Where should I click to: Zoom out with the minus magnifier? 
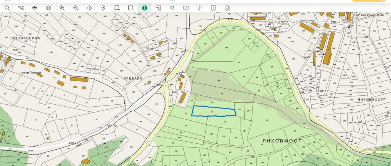tap(76, 8)
